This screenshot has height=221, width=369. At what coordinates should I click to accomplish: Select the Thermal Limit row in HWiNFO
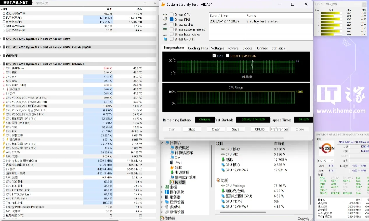tap(79, 203)
